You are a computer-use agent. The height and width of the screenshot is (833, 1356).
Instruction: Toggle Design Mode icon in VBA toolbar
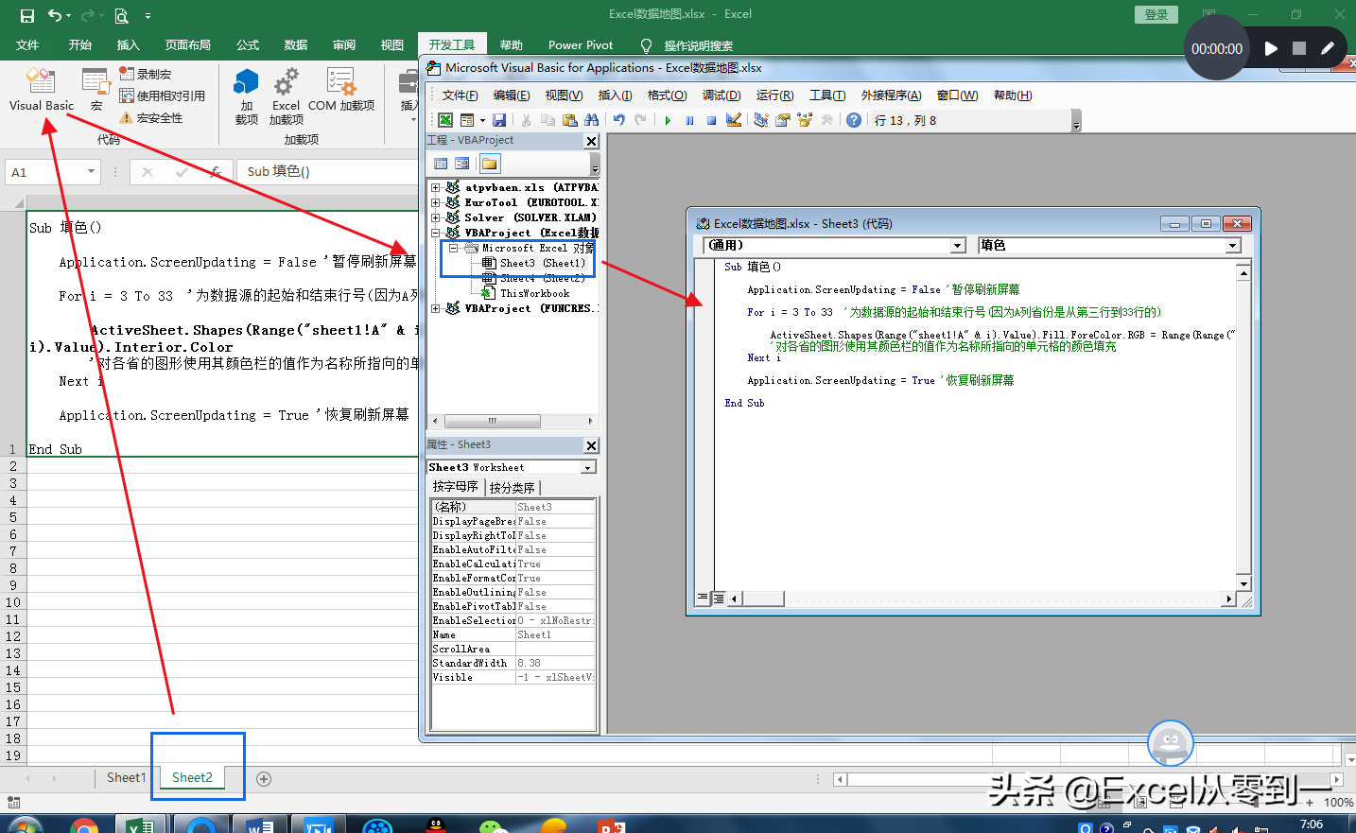point(733,120)
